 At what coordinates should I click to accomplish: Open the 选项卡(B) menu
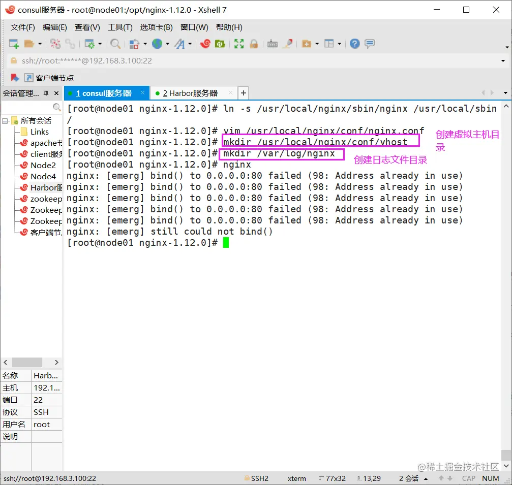click(x=157, y=27)
